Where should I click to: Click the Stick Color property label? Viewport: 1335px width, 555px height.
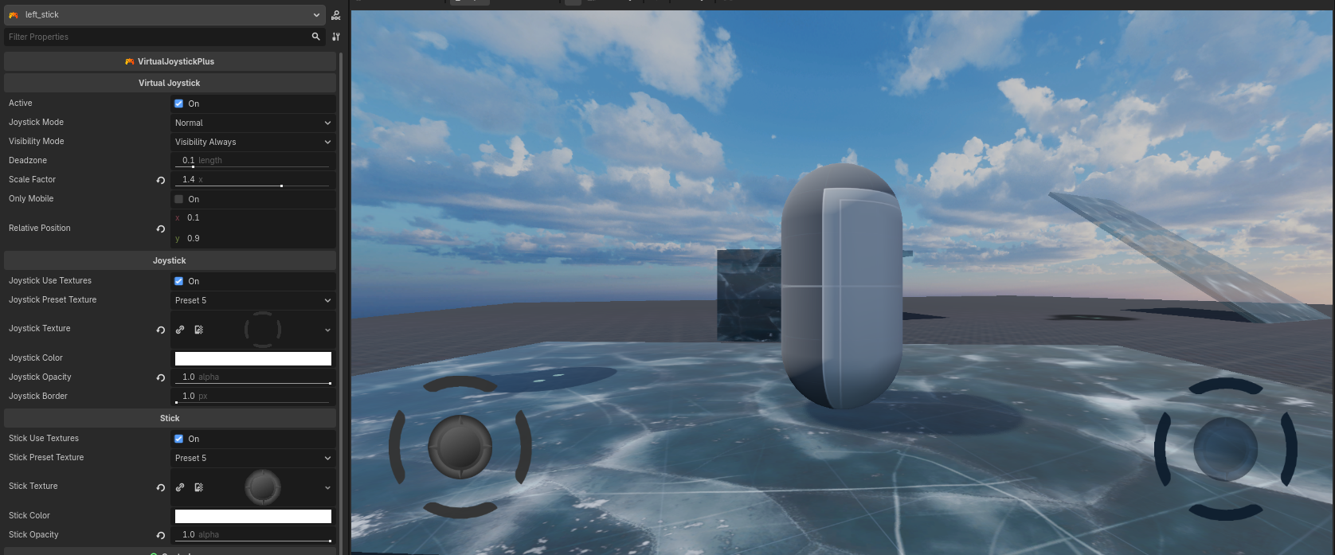click(29, 515)
